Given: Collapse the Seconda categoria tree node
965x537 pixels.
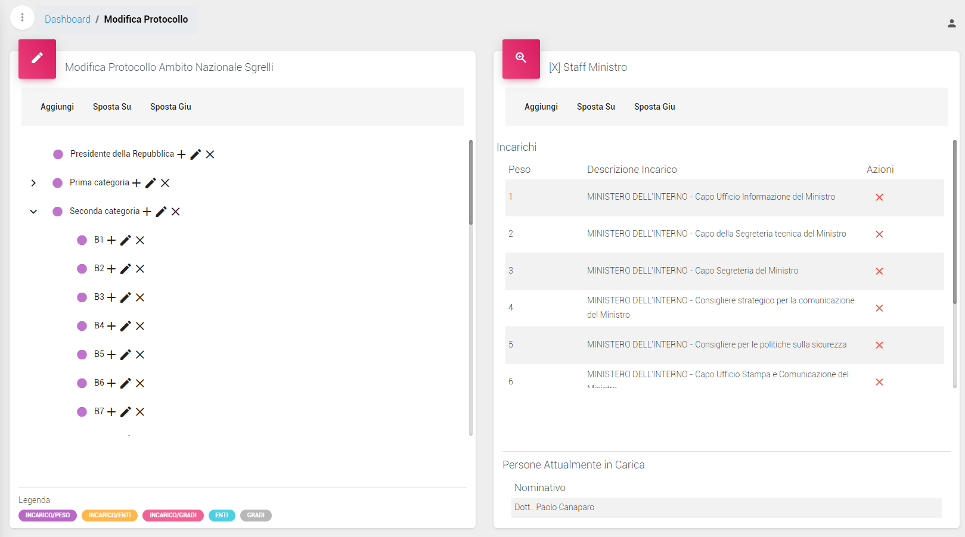Looking at the screenshot, I should 33,212.
